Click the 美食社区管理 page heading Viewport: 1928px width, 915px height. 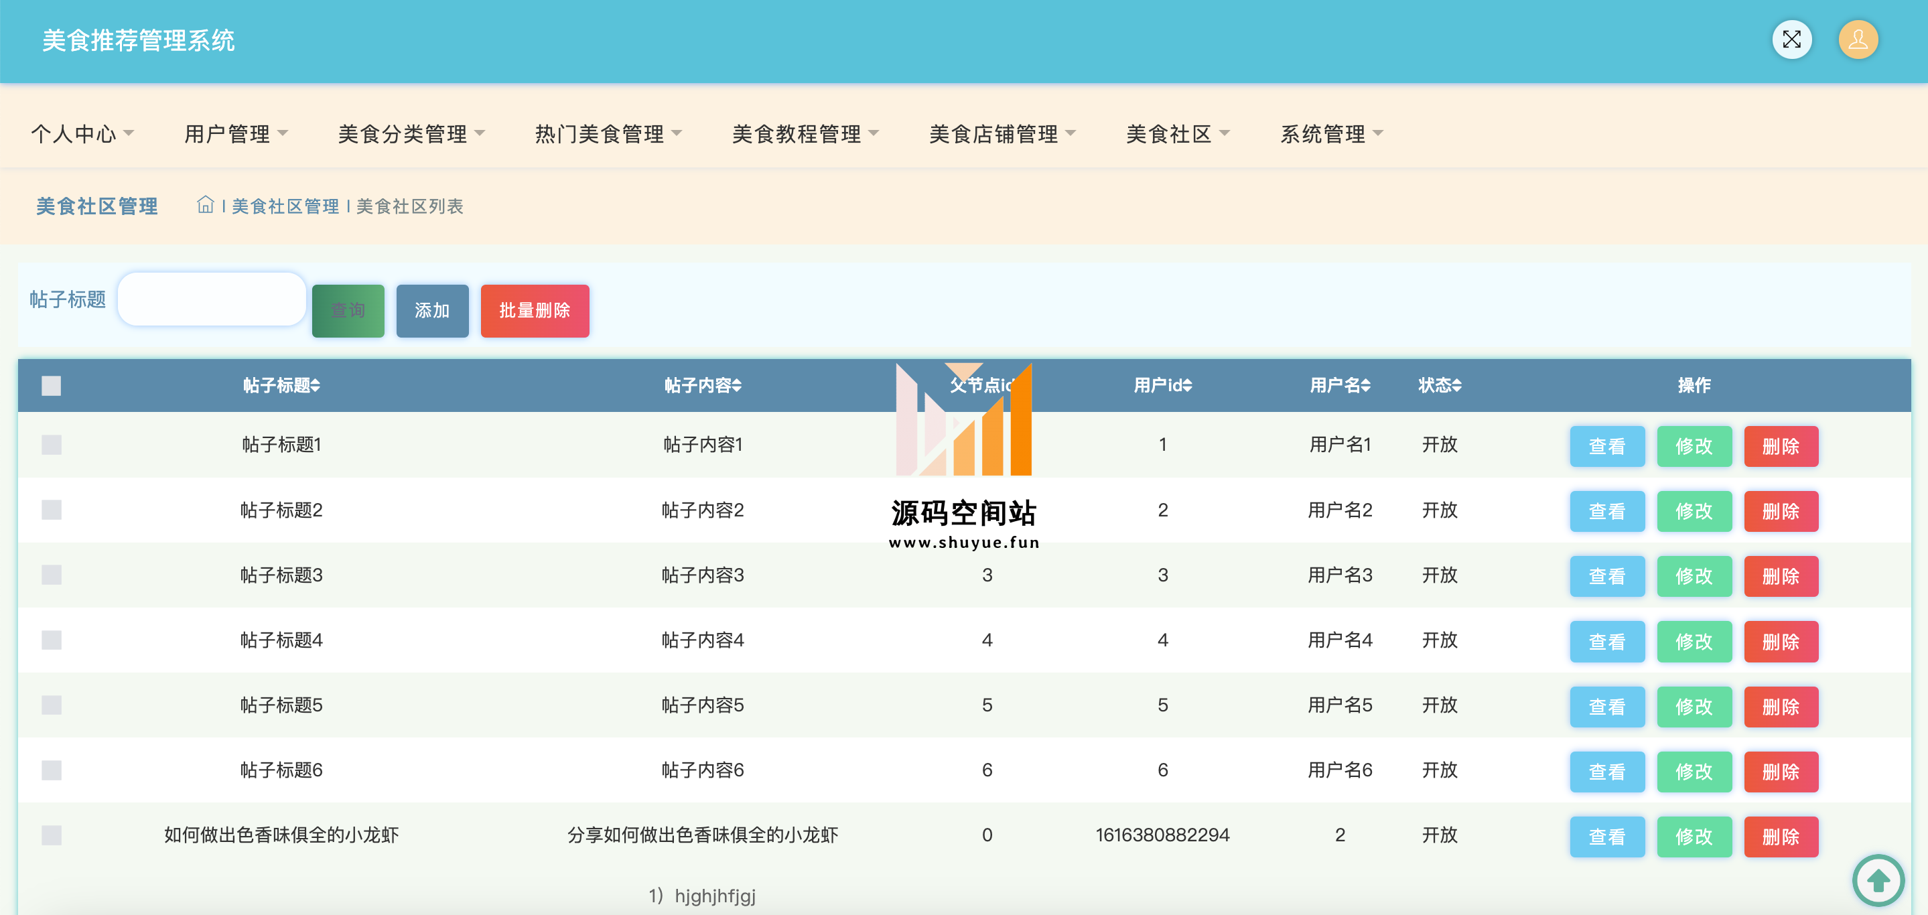click(x=96, y=206)
